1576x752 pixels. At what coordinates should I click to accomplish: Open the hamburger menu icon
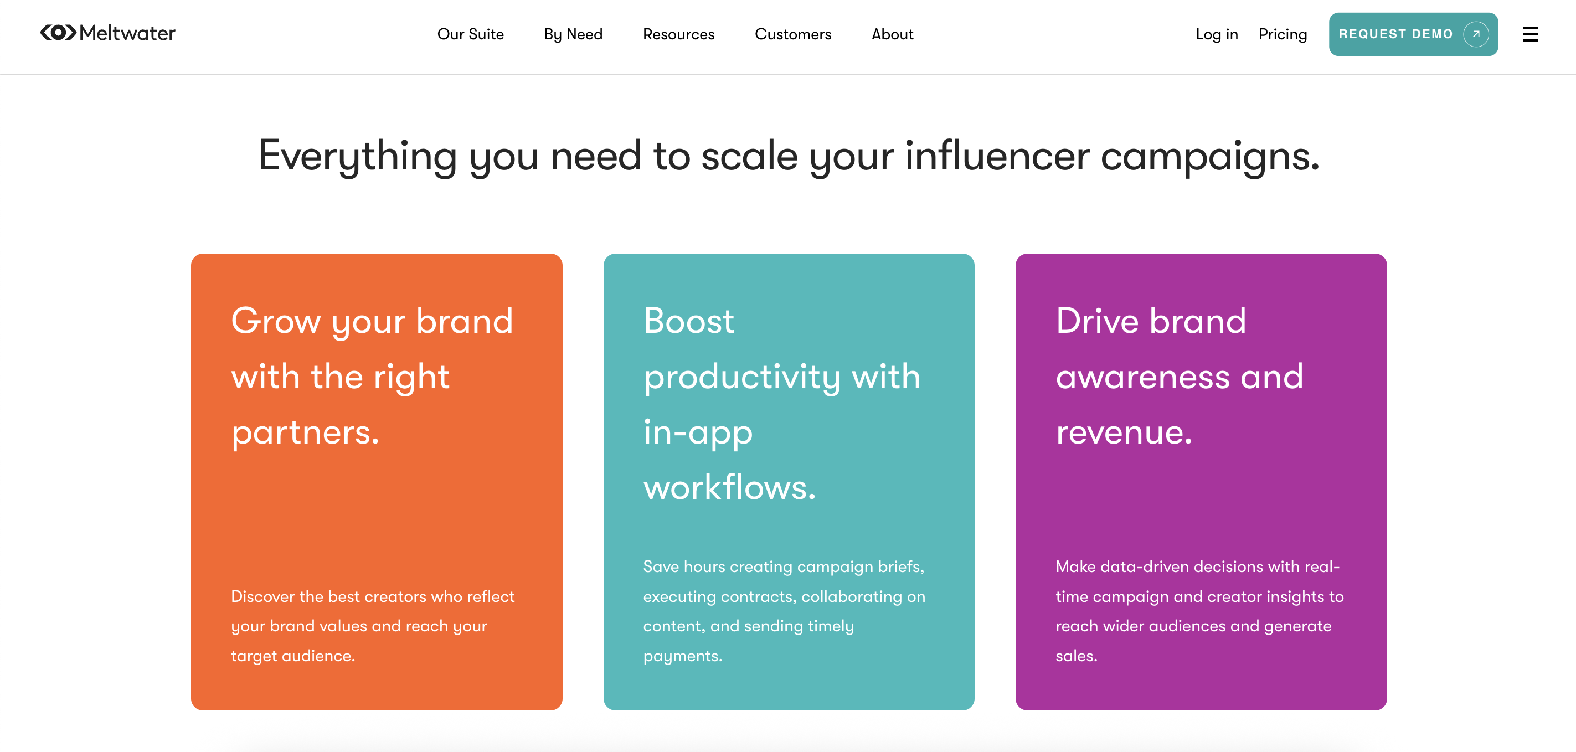pos(1530,34)
